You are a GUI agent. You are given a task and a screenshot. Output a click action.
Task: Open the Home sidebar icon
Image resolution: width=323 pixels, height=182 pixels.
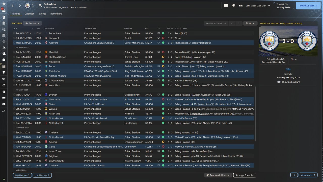point(4,4)
